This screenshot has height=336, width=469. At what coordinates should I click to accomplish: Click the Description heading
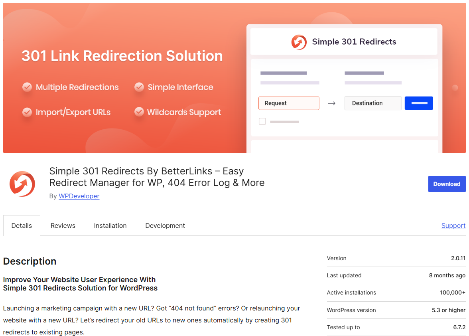point(30,261)
